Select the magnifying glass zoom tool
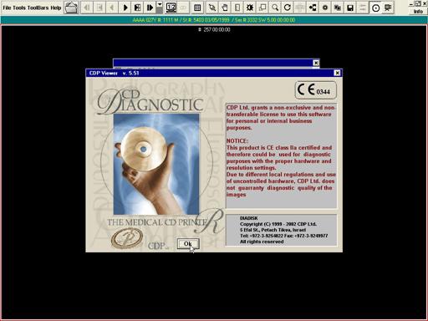The image size is (428, 321). click(x=275, y=8)
